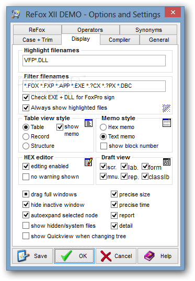Viewport: 195px width, 281px height.
Task: Open Help for options dialog
Action: tap(158, 256)
